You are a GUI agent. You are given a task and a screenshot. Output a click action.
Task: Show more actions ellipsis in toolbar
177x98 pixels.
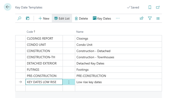[118, 18]
